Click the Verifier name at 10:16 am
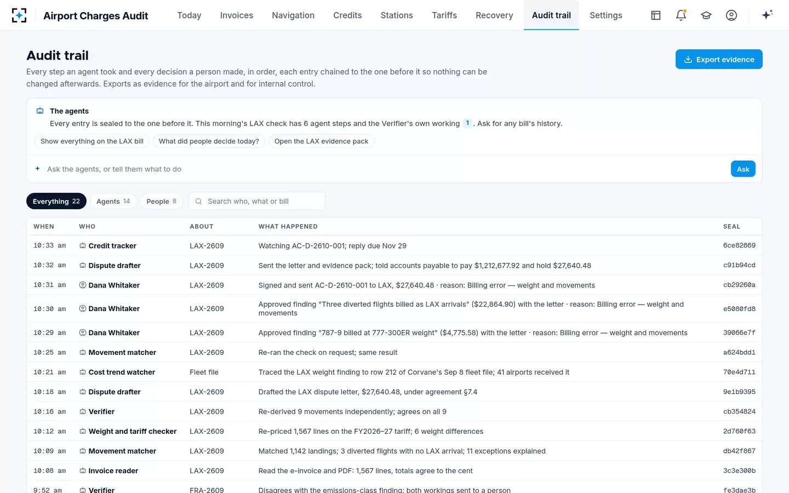Viewport: 789px width, 493px height. [101, 412]
